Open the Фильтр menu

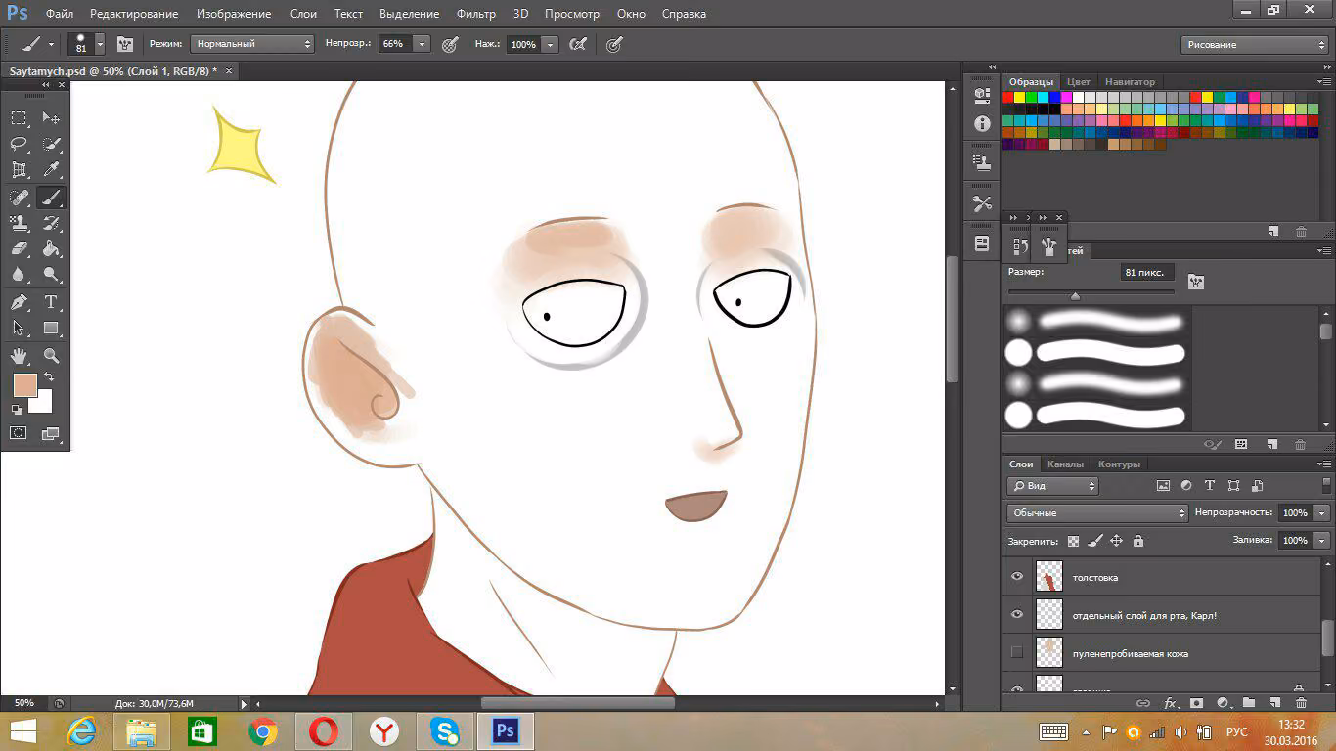(476, 14)
